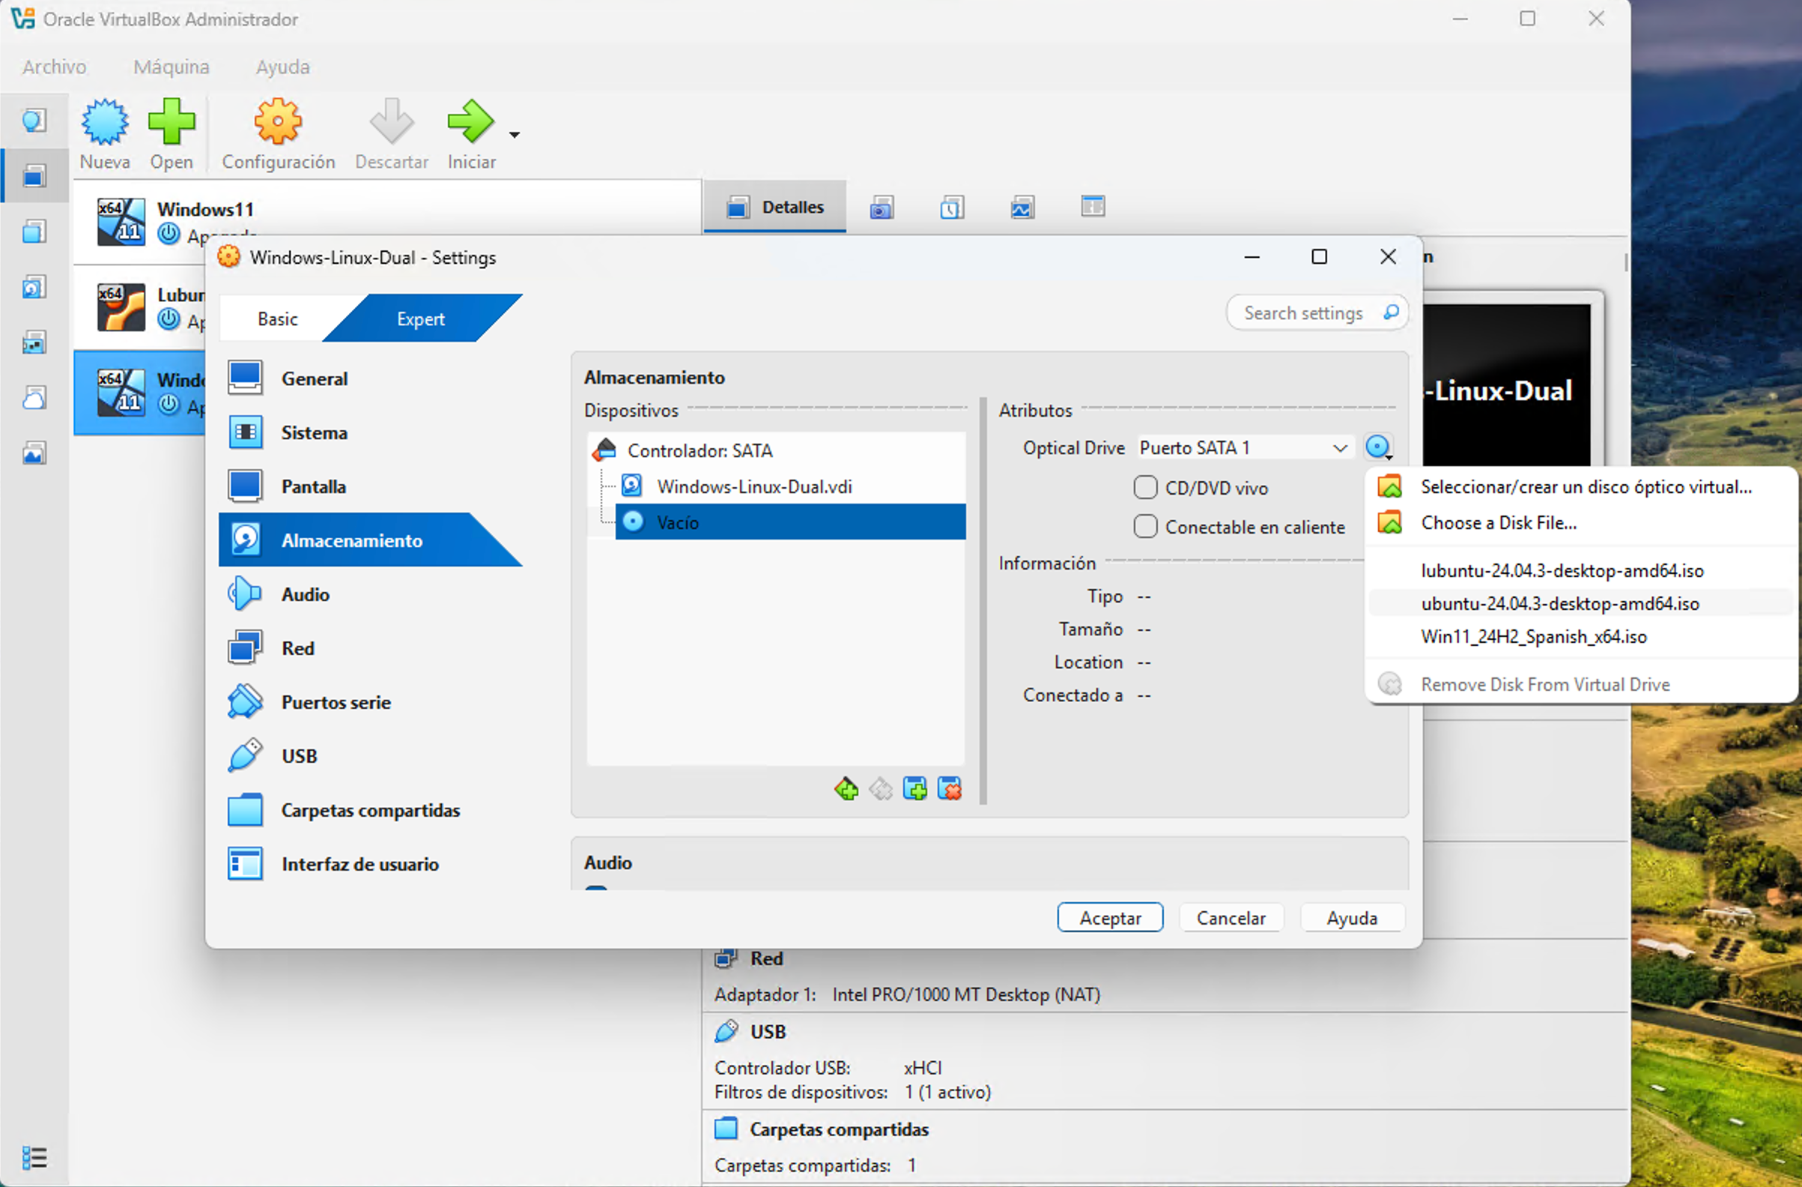
Task: Open the Carpetas compartidas settings category
Action: [371, 810]
